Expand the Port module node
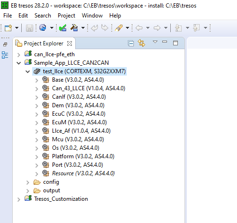Viewport: 237px width, 223px height. (37, 165)
